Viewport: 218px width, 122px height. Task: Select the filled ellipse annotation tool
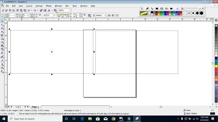(x=171, y=8)
